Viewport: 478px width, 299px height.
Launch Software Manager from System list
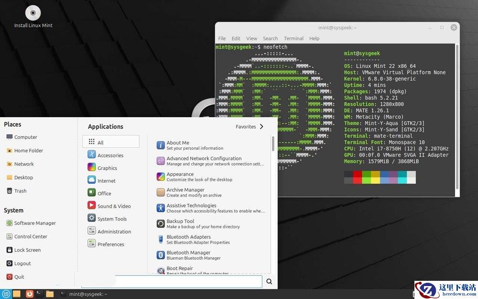(31, 223)
